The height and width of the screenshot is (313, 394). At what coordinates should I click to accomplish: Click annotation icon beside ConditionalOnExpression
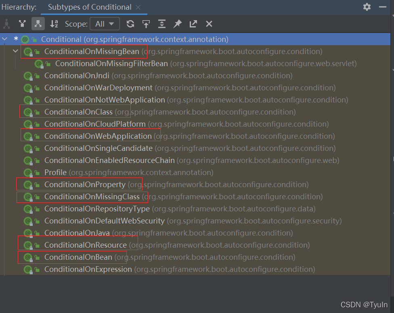point(28,269)
